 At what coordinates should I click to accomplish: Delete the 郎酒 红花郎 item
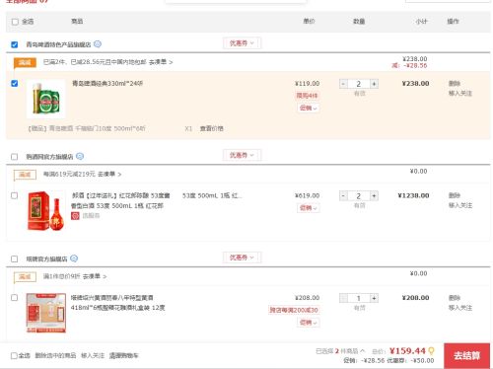455,195
